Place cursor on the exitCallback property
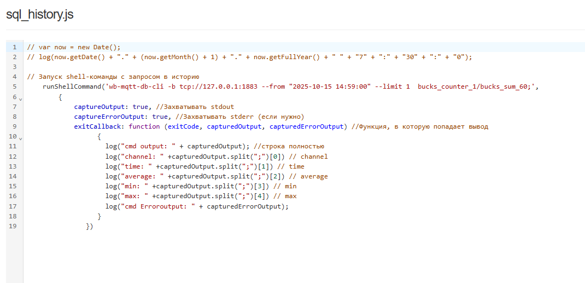 pos(99,126)
